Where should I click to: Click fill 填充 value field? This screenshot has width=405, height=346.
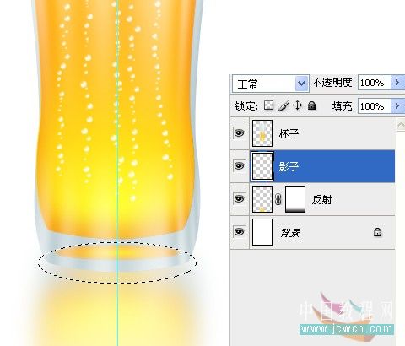[375, 106]
